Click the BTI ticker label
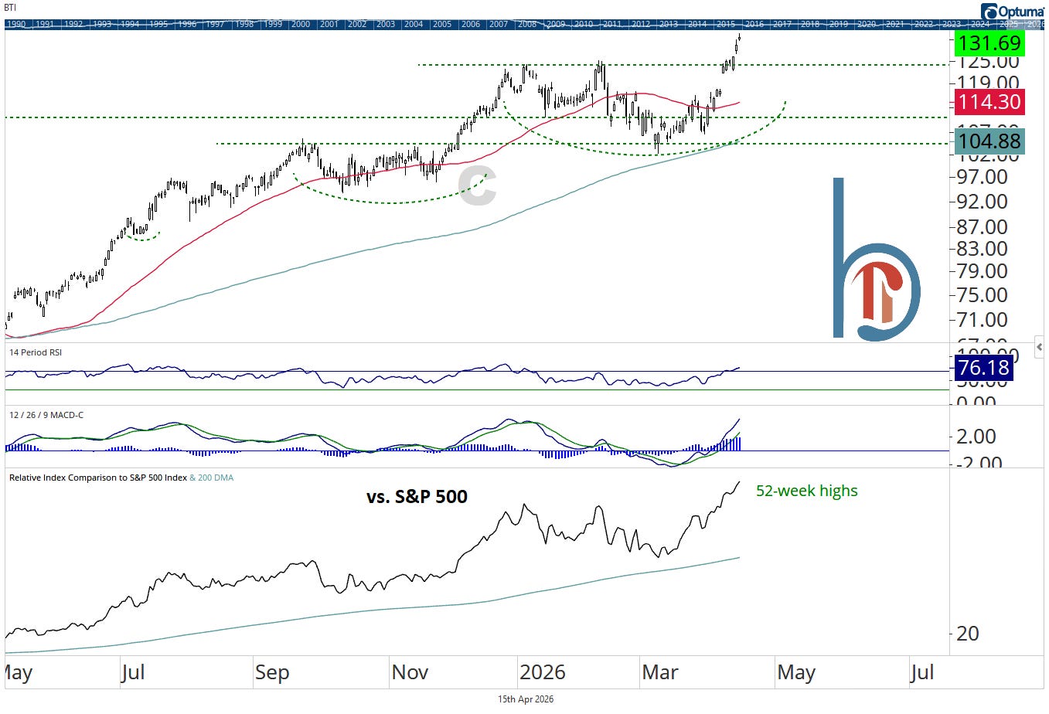Screen dimensions: 1049x714 pos(10,8)
